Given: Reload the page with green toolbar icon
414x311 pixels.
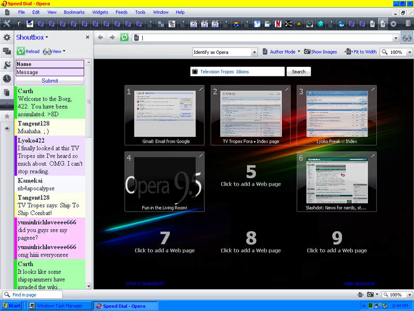Looking at the screenshot, I should [x=124, y=37].
